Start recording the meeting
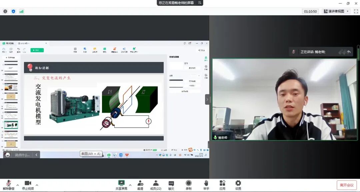The width and height of the screenshot is (360, 192). tap(189, 185)
